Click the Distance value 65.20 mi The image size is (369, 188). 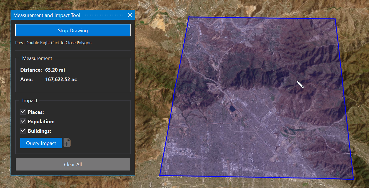pyautogui.click(x=55, y=70)
